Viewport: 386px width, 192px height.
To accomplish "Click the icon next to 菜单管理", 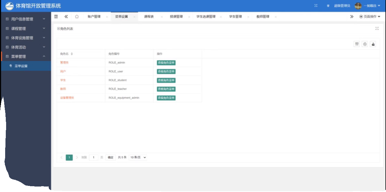I will 7,56.
